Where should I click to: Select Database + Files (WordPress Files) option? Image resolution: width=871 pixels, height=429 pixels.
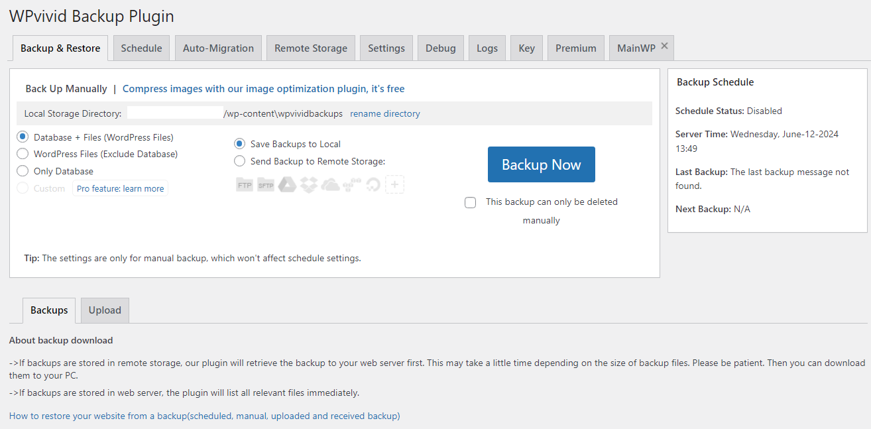(x=23, y=137)
